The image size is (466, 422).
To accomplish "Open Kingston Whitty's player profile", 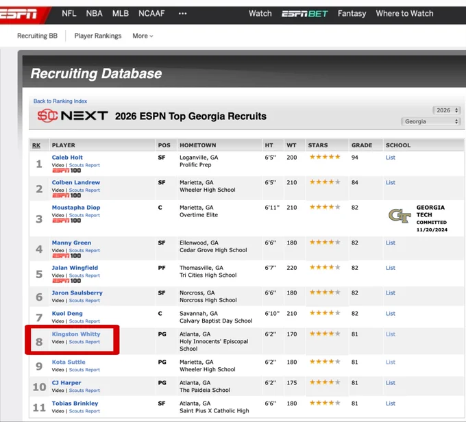I will point(76,334).
